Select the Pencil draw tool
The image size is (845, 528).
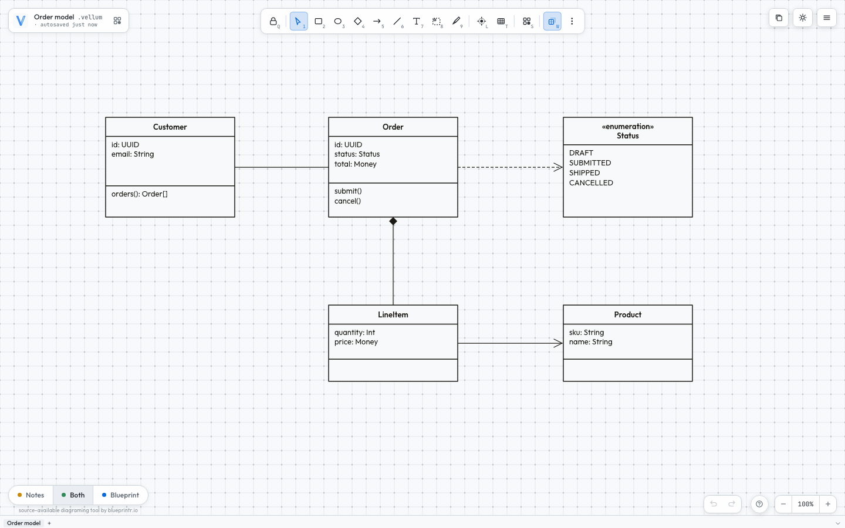click(457, 22)
